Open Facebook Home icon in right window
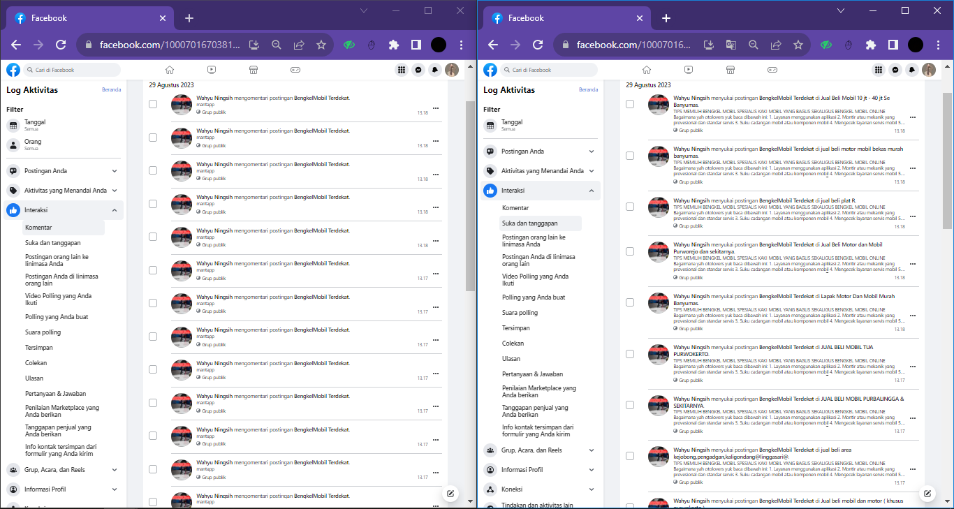 (x=647, y=70)
